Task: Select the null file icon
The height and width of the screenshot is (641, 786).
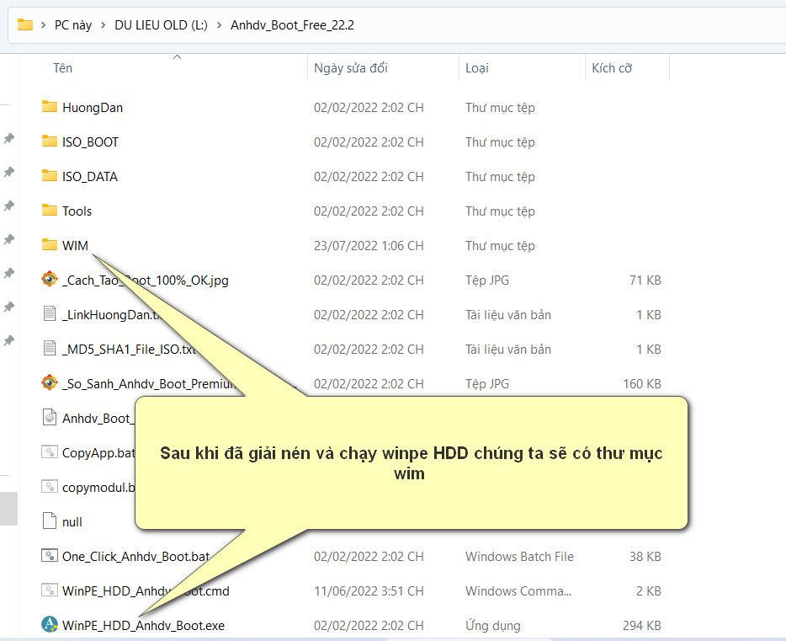Action: click(50, 521)
